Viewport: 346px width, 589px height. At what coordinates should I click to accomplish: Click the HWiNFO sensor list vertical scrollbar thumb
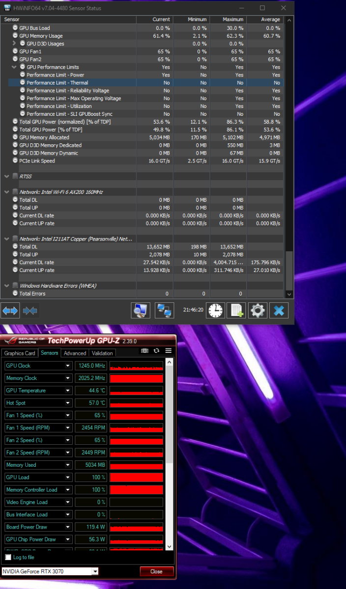(x=289, y=270)
